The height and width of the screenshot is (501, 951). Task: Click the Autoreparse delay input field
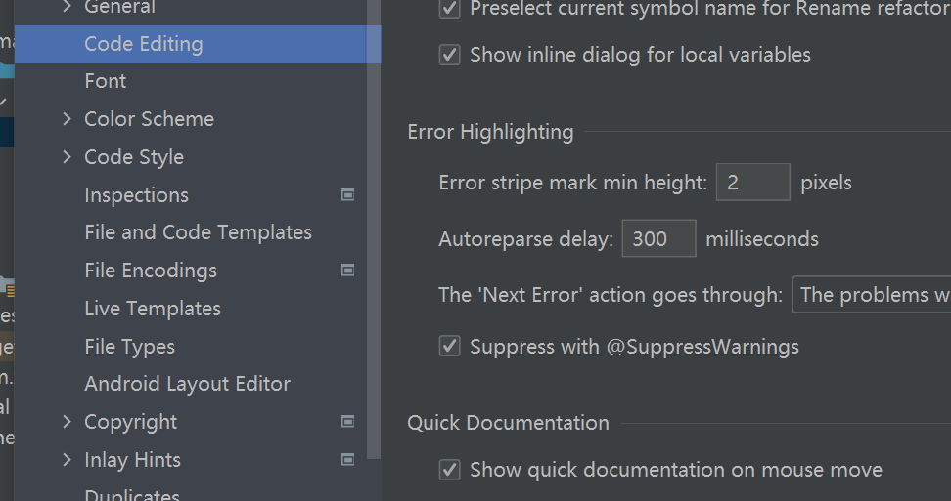(x=658, y=239)
